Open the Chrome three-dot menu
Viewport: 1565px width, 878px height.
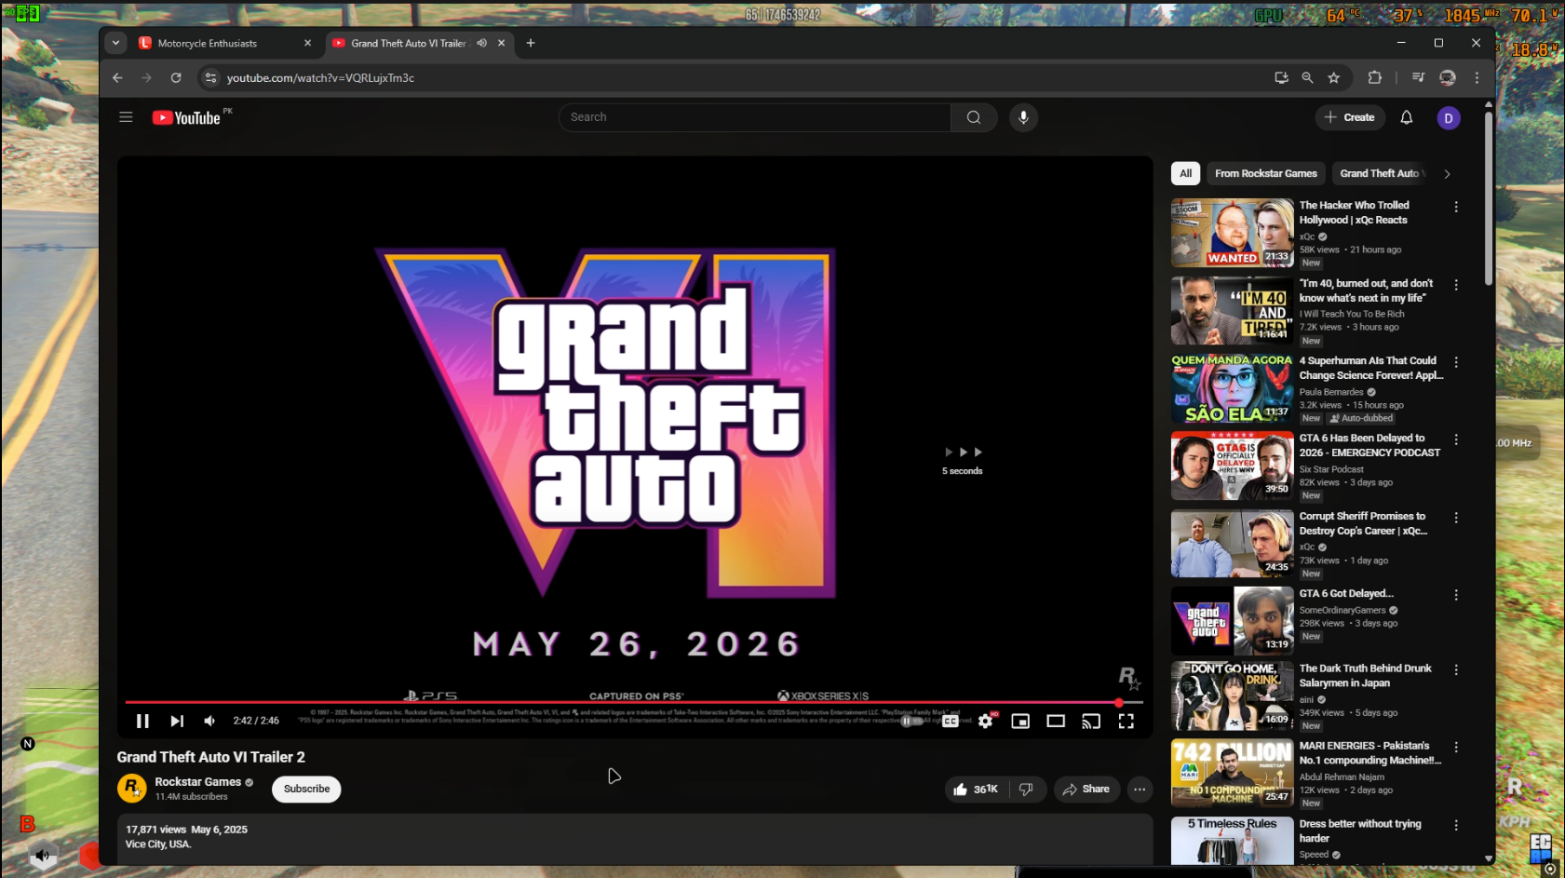tap(1477, 78)
